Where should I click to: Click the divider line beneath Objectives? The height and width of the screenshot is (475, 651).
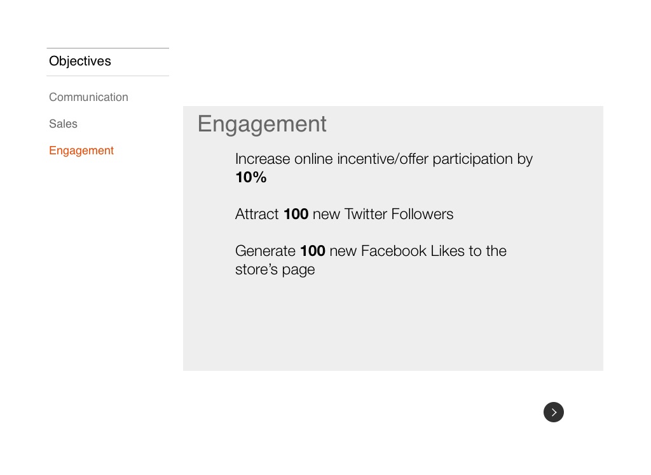pos(108,76)
